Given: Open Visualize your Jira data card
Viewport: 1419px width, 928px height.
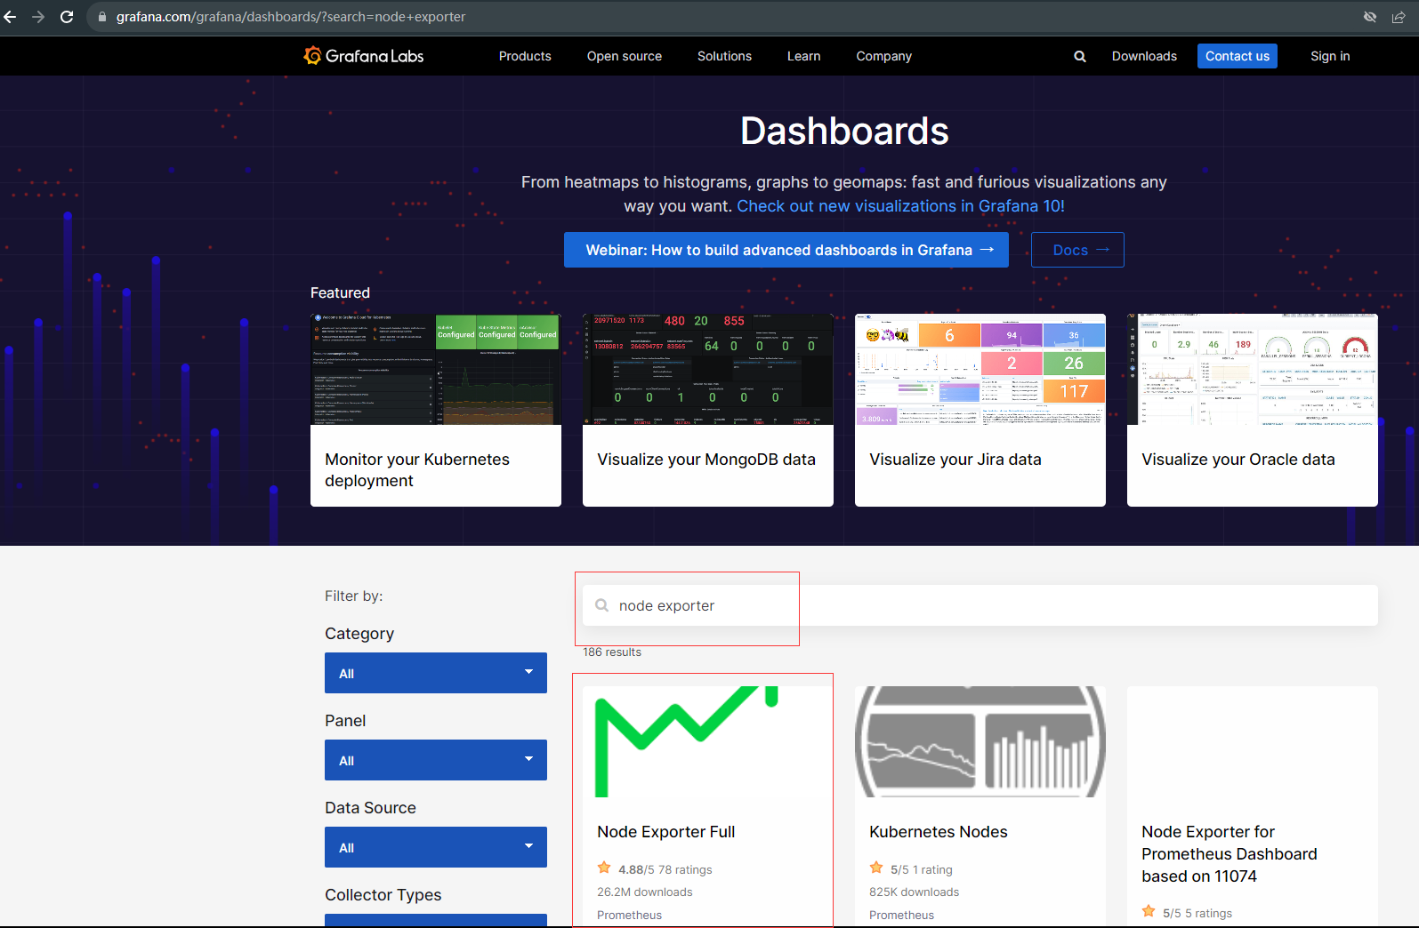Looking at the screenshot, I should pyautogui.click(x=980, y=410).
